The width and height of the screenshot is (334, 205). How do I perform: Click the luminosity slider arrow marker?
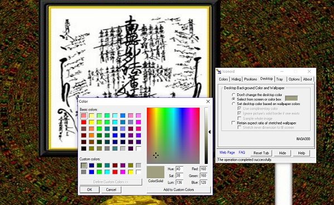coord(210,132)
